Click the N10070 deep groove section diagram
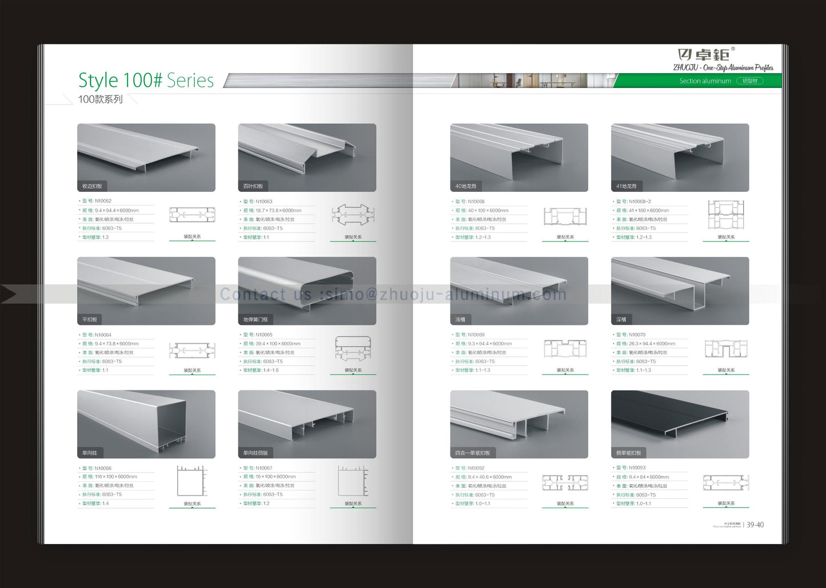Screen dimensions: 826x588 [725, 349]
